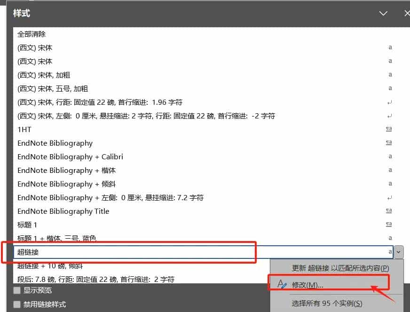Click the paragraph icon beside EndNote Bibliography Title
Screen dimensions: 410x312
click(389, 211)
